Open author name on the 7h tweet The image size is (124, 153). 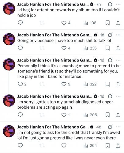pyautogui.click(x=53, y=4)
